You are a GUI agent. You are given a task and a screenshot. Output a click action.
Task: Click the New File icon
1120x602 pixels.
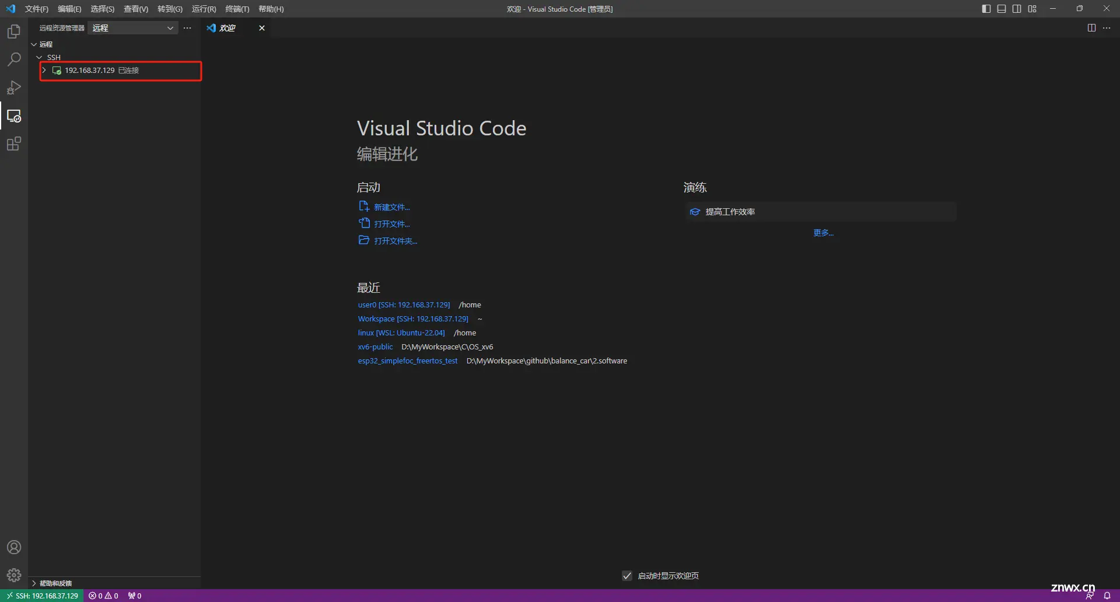click(364, 206)
